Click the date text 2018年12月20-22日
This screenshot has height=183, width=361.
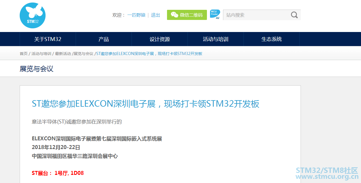pyautogui.click(x=56, y=147)
